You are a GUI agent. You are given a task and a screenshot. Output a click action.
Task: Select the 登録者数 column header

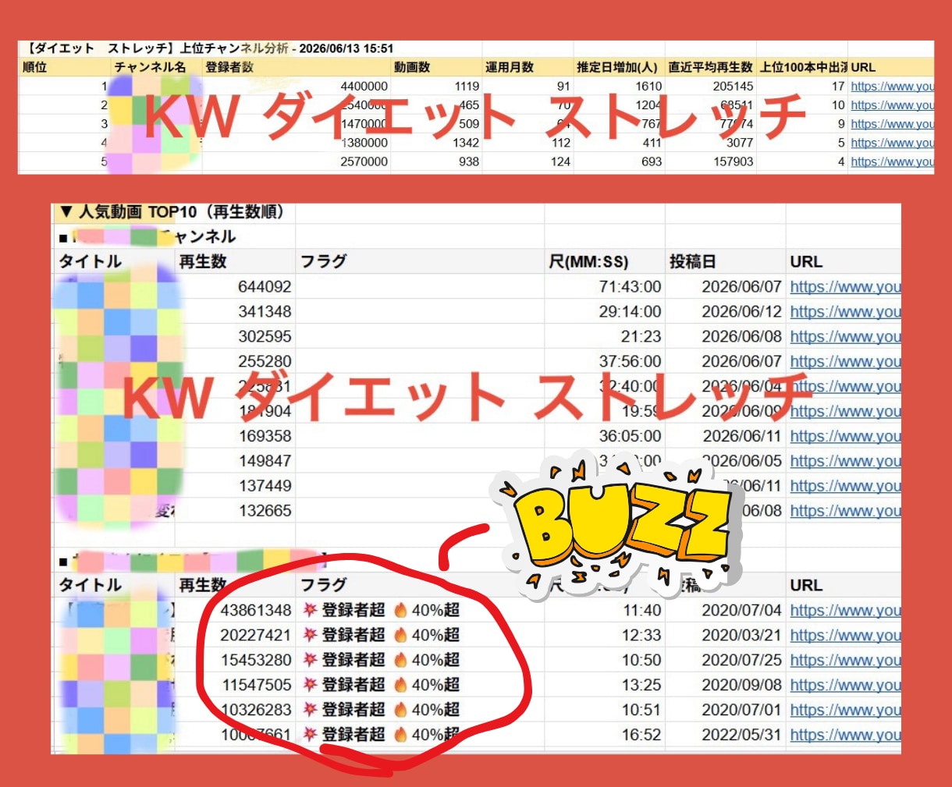tap(229, 68)
